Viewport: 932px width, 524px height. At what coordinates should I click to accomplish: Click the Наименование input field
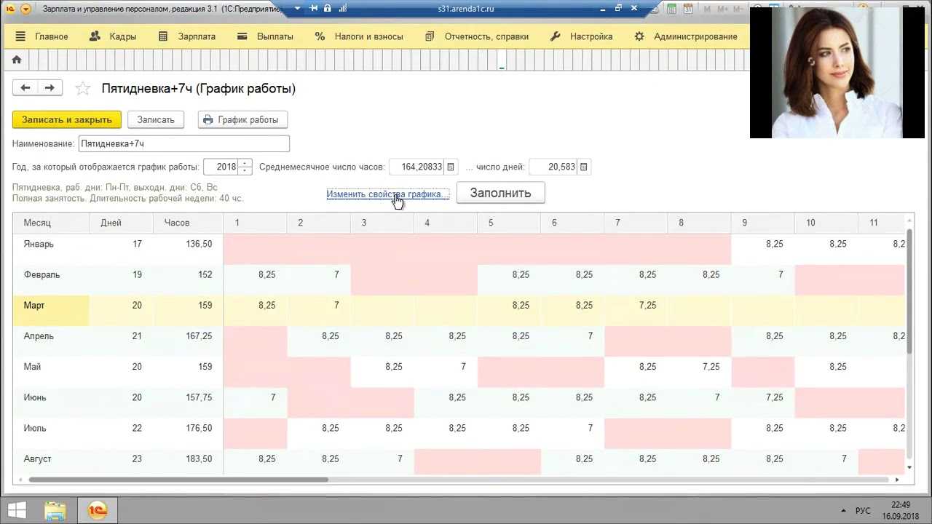coord(183,144)
